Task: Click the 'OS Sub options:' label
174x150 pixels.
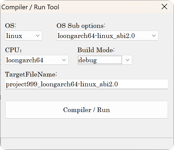Action: click(x=81, y=26)
